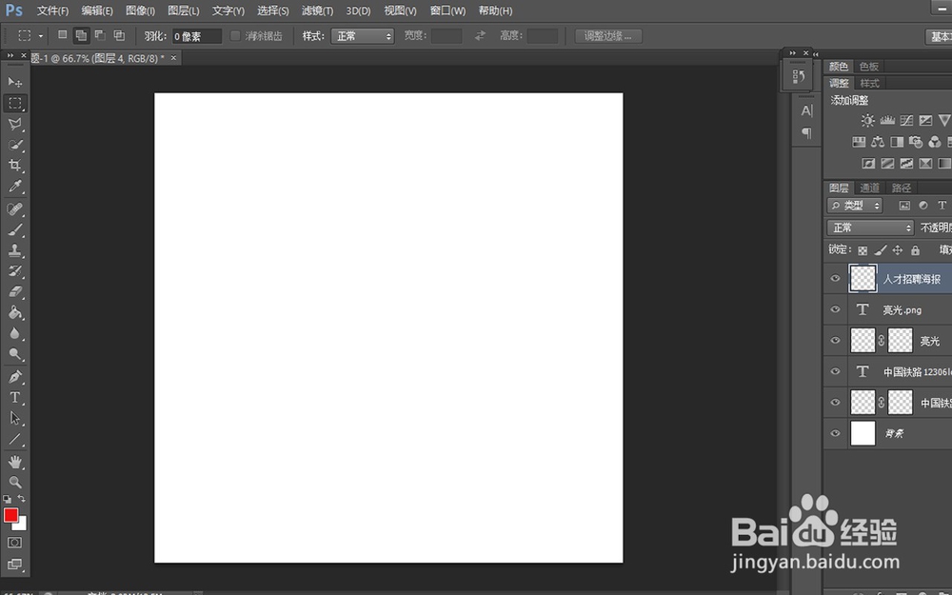The height and width of the screenshot is (595, 952).
Task: Open the History panel icon
Action: (x=799, y=77)
